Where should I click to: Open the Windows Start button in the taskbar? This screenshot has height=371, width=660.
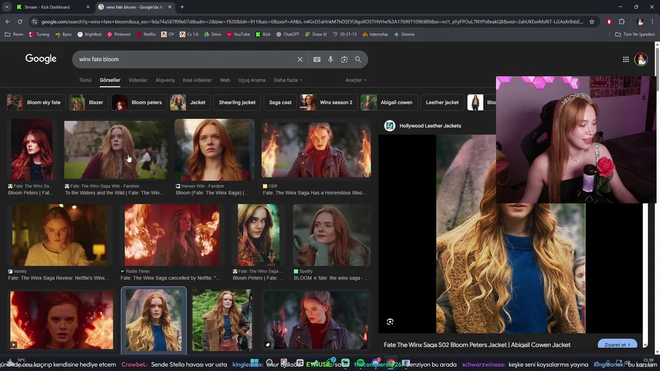[254, 363]
